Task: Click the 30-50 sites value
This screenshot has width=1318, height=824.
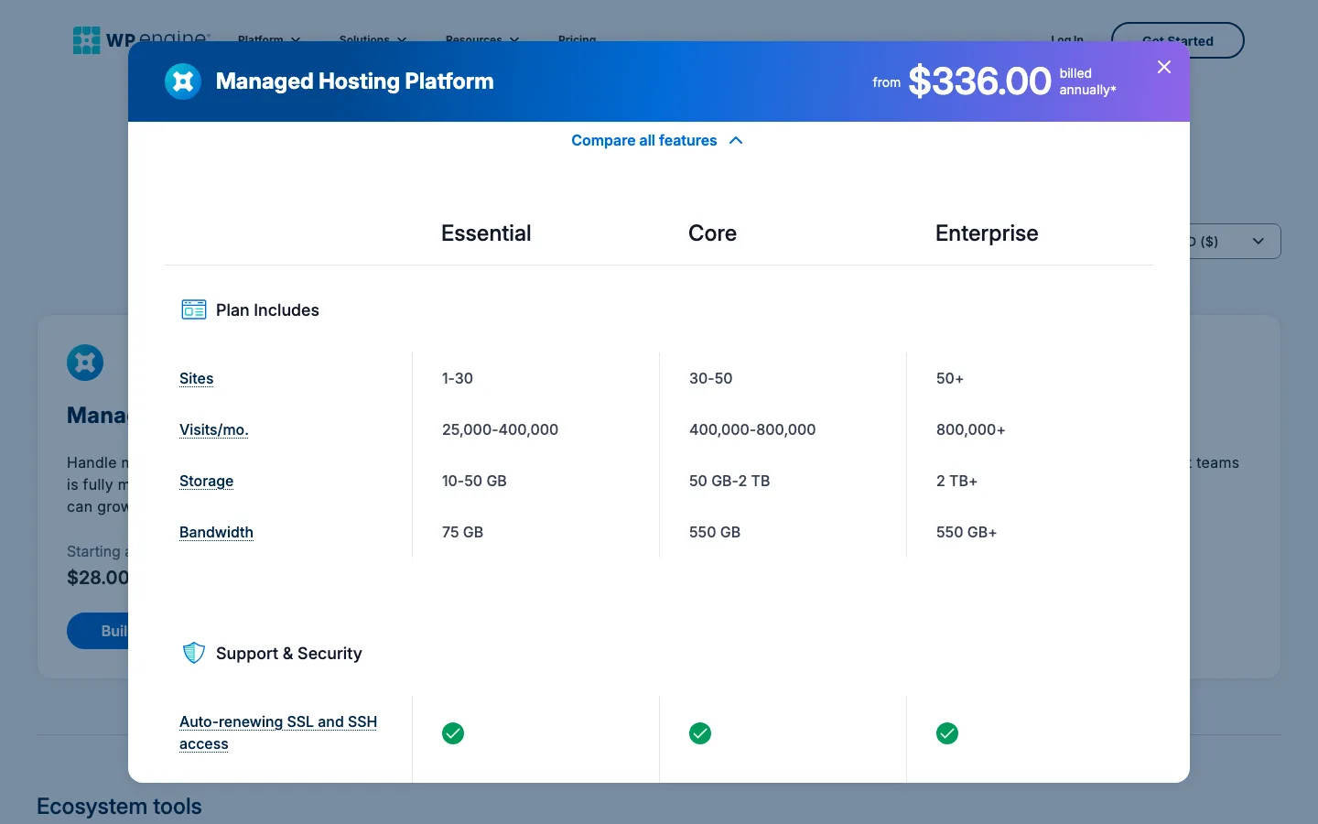Action: pyautogui.click(x=711, y=378)
